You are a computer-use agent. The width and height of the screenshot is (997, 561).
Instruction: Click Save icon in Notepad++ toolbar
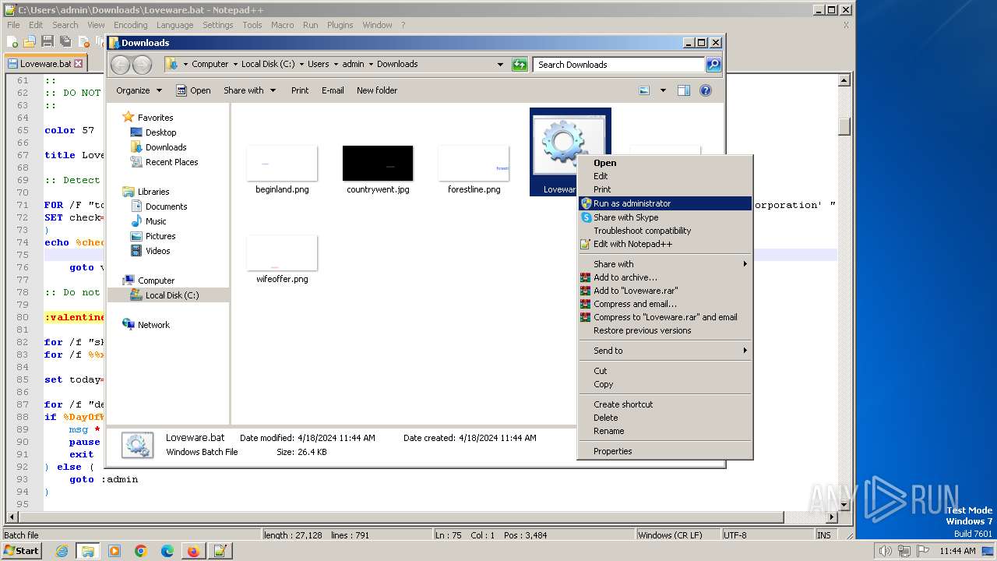click(x=48, y=41)
